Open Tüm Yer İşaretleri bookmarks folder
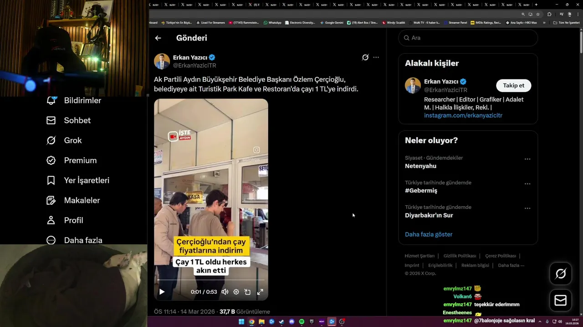Image resolution: width=583 pixels, height=327 pixels. [566, 22]
